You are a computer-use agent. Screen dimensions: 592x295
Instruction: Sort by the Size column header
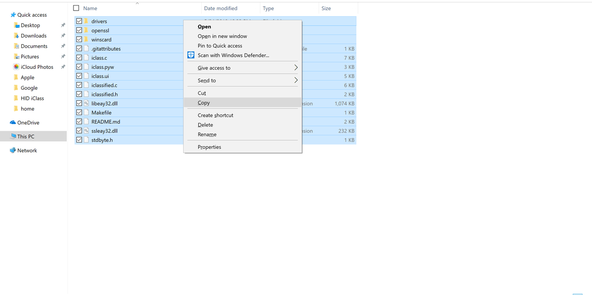point(326,8)
